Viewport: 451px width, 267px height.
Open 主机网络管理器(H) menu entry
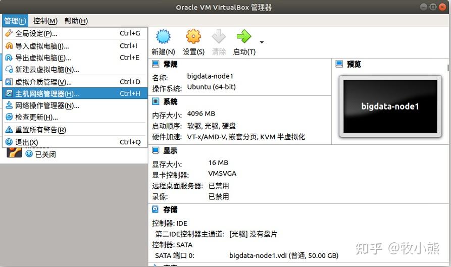[x=75, y=94]
